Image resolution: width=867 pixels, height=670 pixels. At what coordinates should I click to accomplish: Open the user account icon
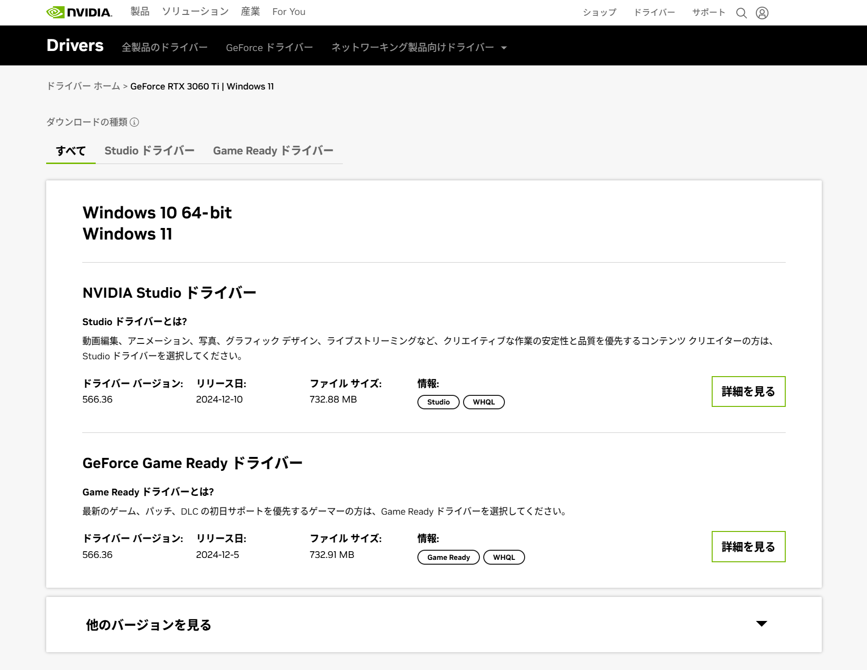tap(762, 13)
